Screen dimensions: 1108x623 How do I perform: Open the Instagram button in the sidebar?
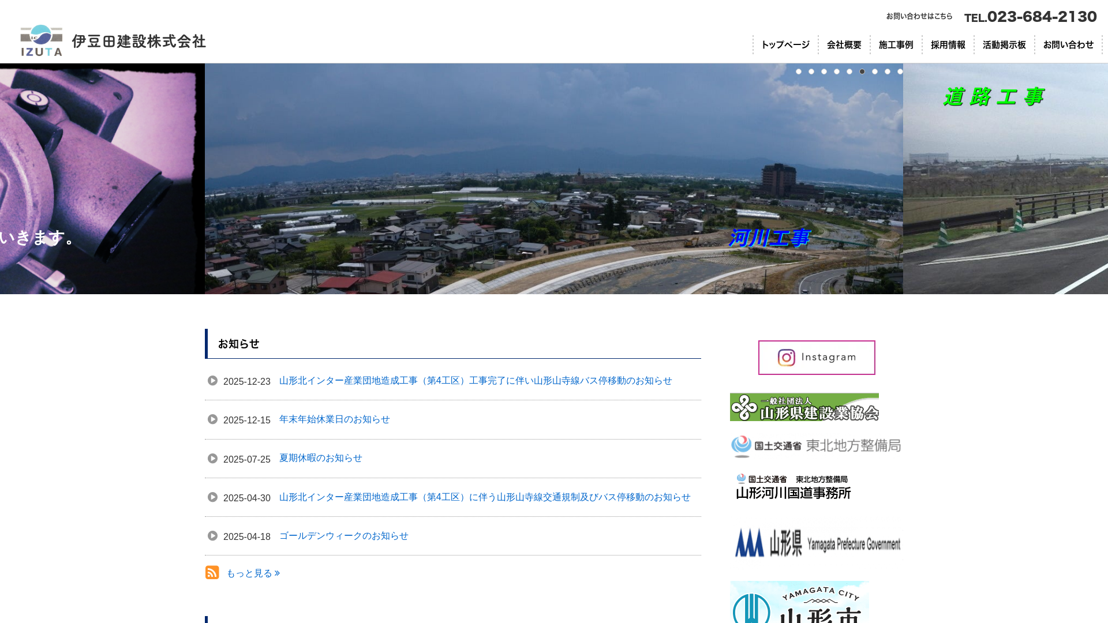click(816, 357)
